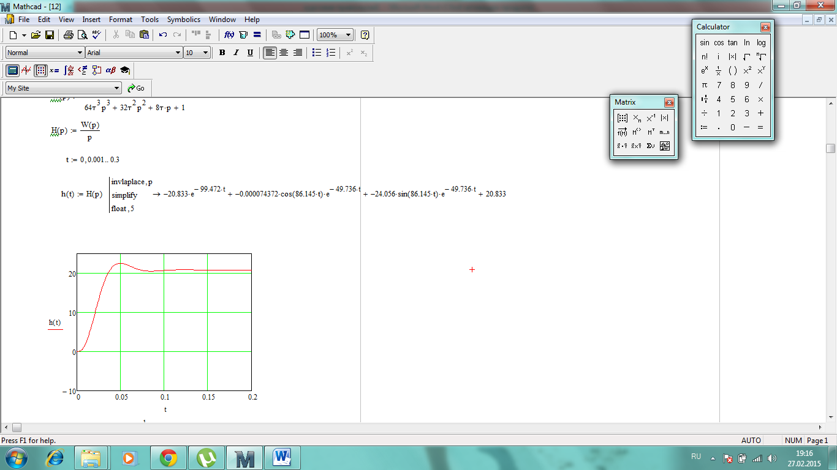Screen dimensions: 837x470
Task: Expand the zoom 100% dropdown
Action: click(348, 35)
